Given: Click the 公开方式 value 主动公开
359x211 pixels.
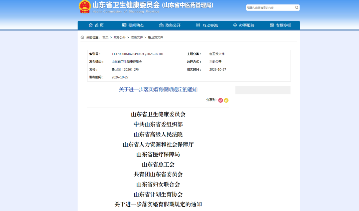Looking at the screenshot, I should [x=215, y=62].
